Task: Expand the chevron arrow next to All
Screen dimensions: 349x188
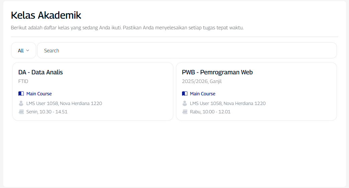Action: pyautogui.click(x=28, y=51)
